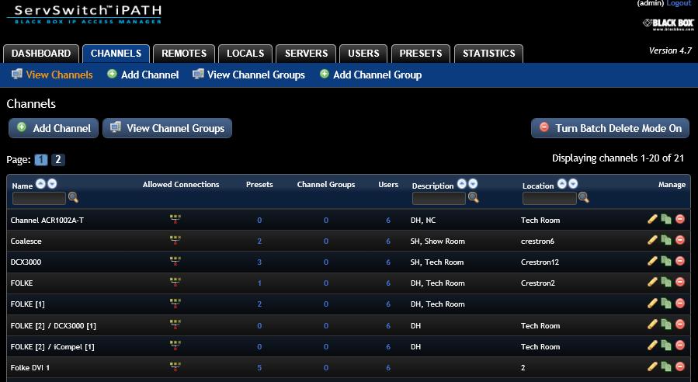Viewport: 698px width, 382px height.
Task: Edit the FOLKE [1] channel
Action: [x=652, y=304]
